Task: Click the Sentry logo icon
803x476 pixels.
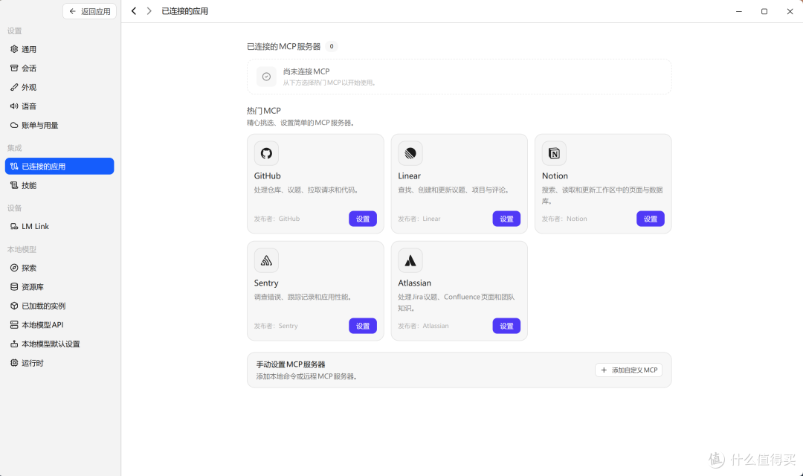Action: (x=266, y=260)
